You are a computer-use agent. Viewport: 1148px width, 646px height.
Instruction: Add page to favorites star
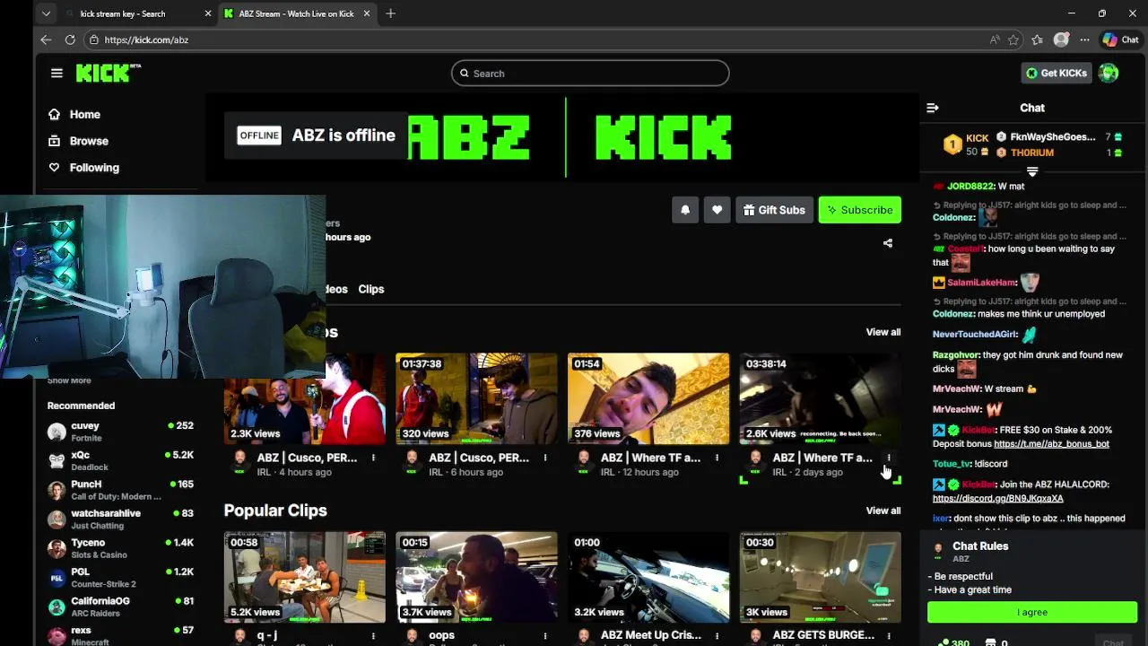coord(1013,39)
